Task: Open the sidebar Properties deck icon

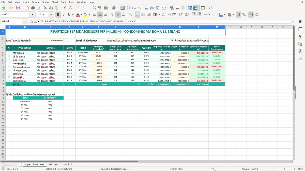Action: 300,29
